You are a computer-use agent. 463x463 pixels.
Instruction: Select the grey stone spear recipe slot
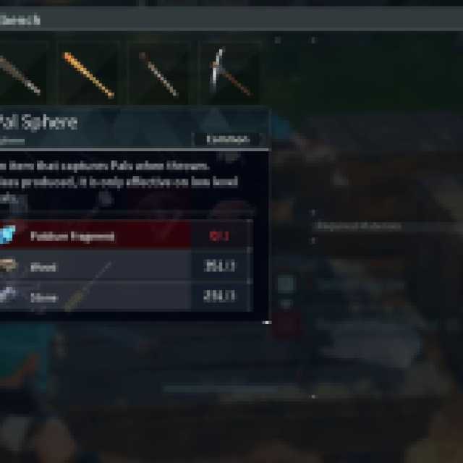159,72
